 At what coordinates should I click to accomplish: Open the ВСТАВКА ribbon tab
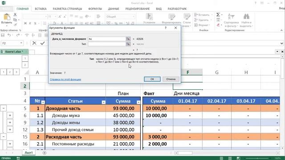pyautogui.click(x=41, y=9)
